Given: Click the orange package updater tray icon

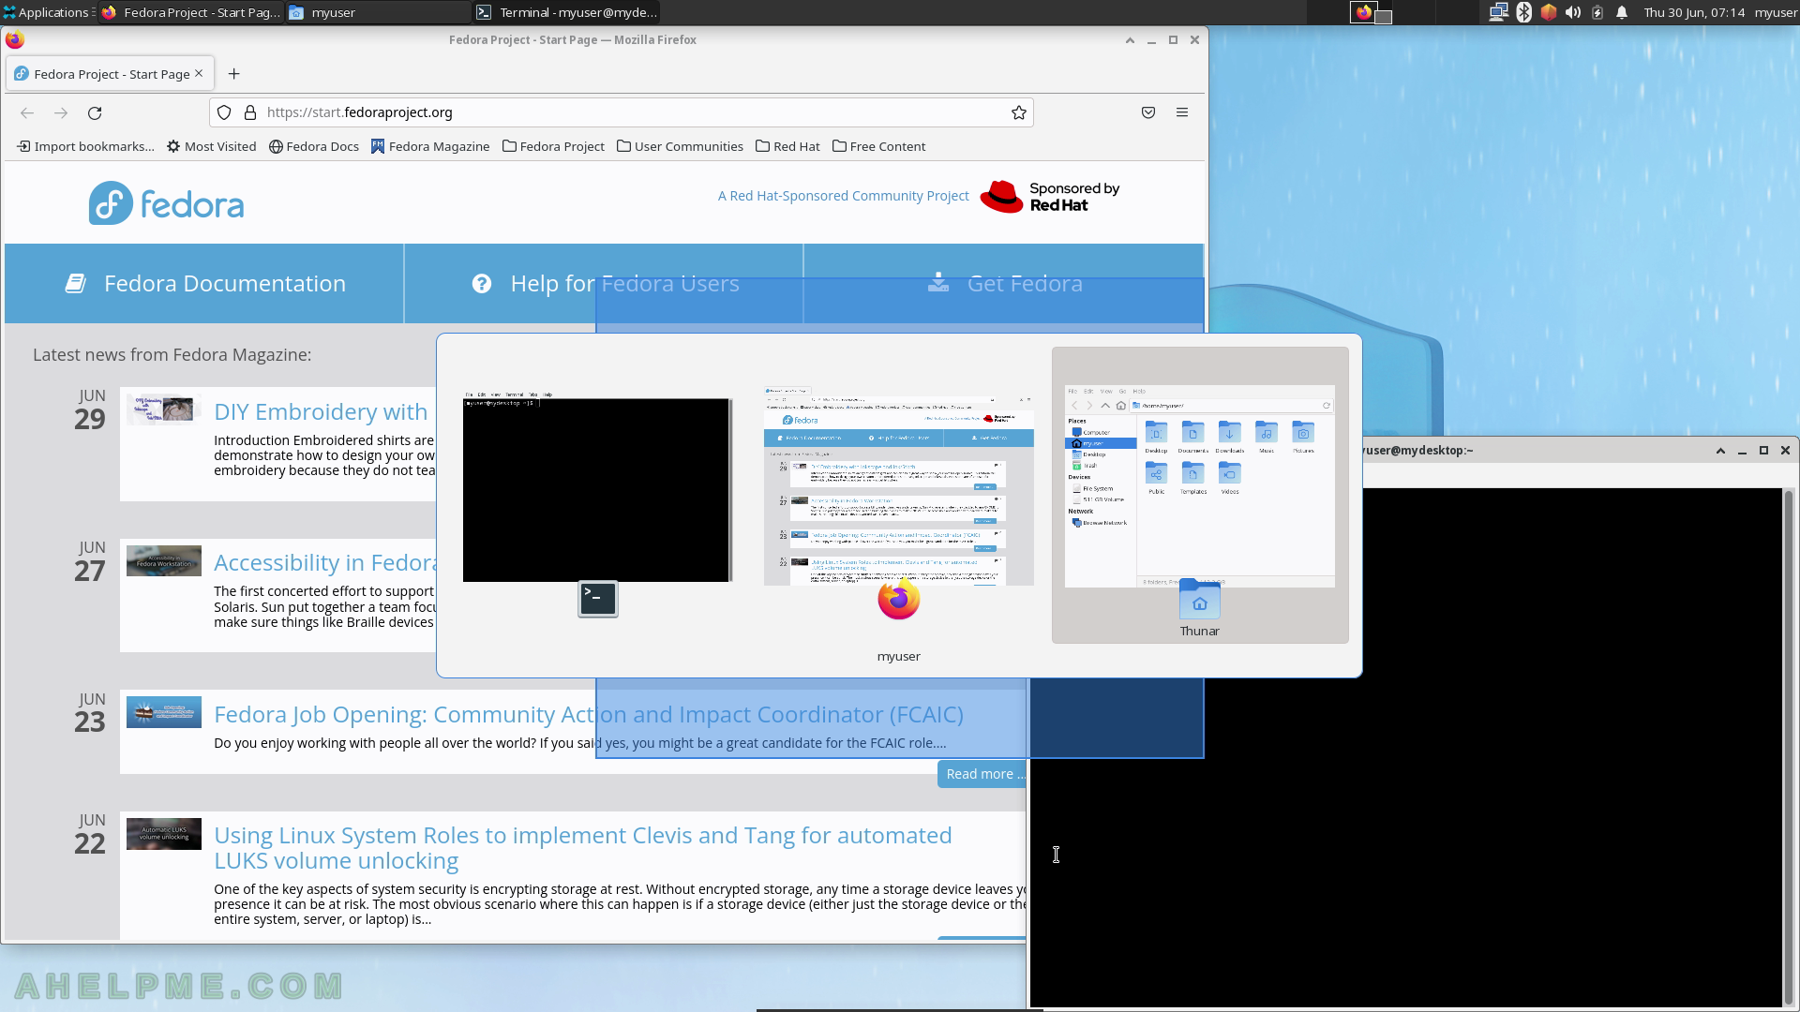Looking at the screenshot, I should pyautogui.click(x=1549, y=12).
